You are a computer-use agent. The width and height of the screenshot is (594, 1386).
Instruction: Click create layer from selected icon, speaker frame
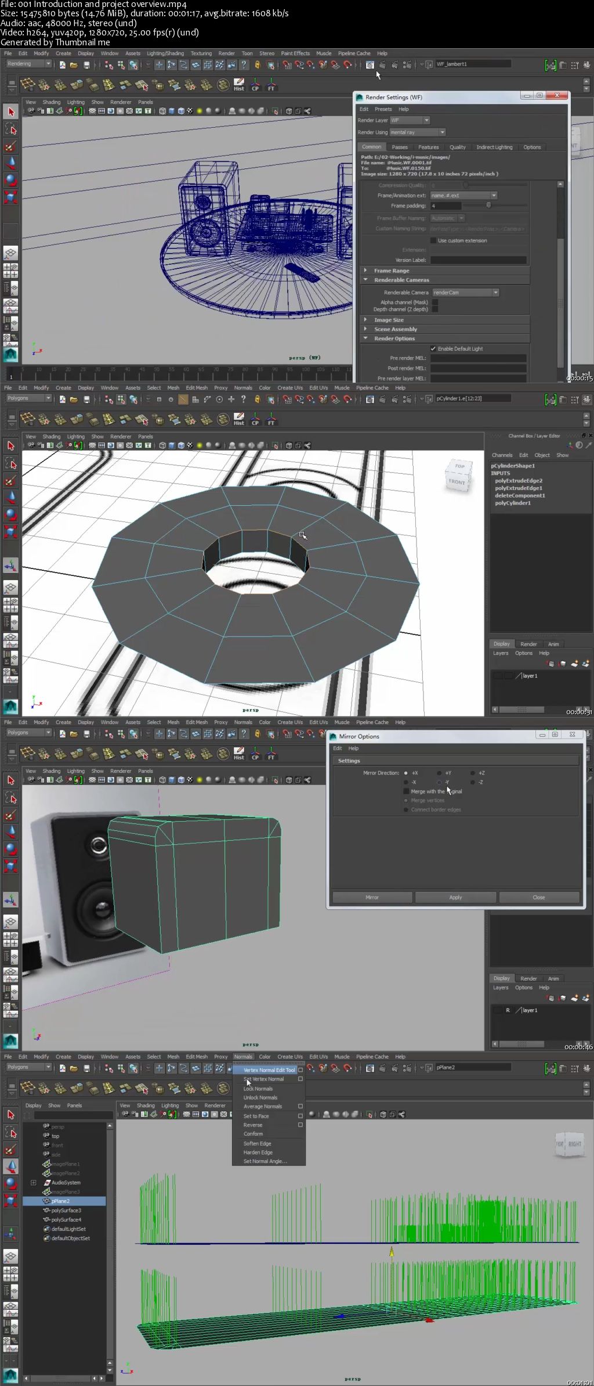[585, 998]
